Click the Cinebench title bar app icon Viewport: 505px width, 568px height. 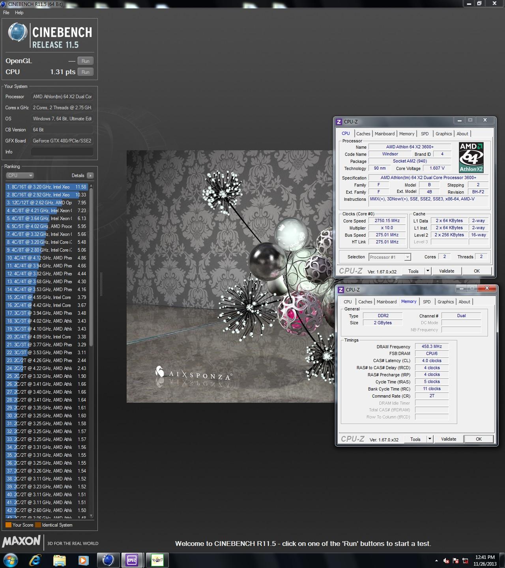4,4
